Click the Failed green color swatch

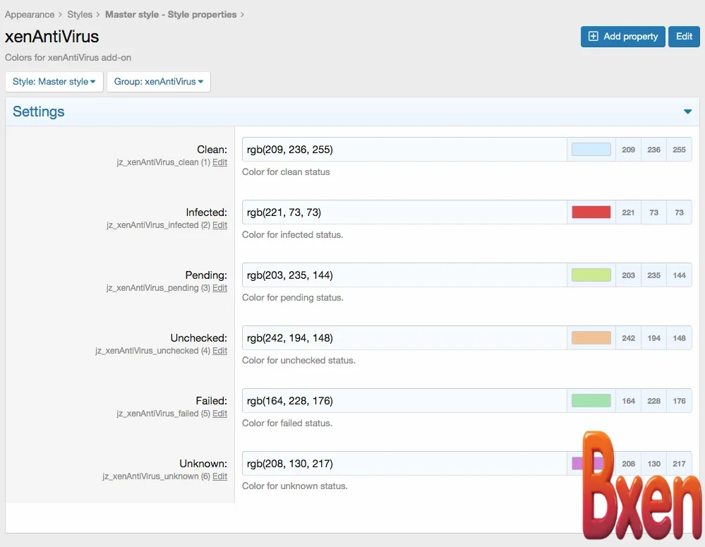click(x=591, y=401)
